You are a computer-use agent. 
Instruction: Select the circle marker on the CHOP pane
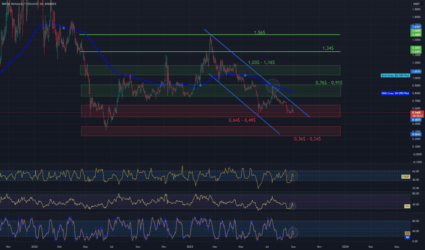[x=292, y=176]
